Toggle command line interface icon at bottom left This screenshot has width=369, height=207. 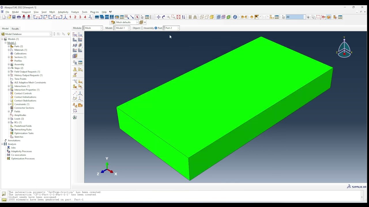click(4, 200)
